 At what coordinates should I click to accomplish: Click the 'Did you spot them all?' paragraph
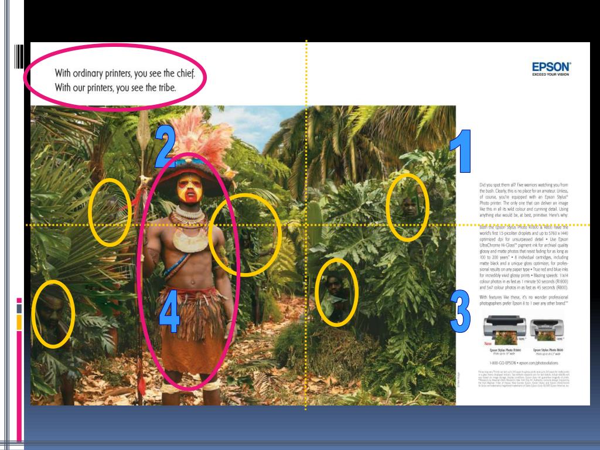pos(523,200)
